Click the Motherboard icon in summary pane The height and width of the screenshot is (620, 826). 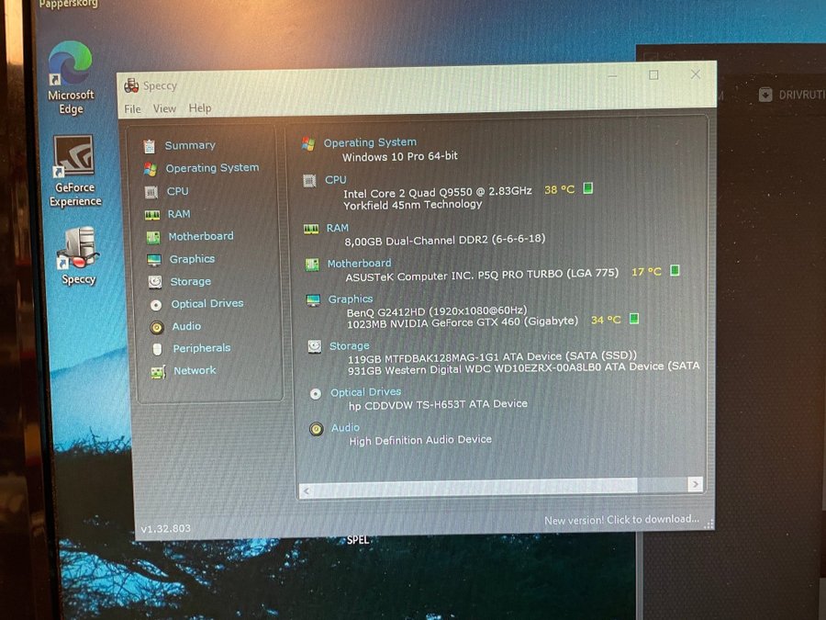point(312,265)
